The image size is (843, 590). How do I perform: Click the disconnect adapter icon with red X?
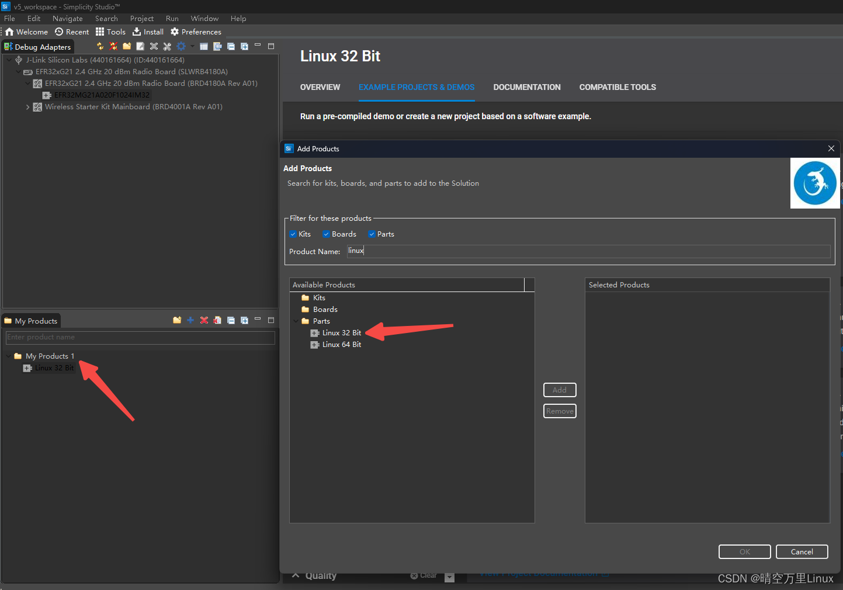click(x=113, y=46)
